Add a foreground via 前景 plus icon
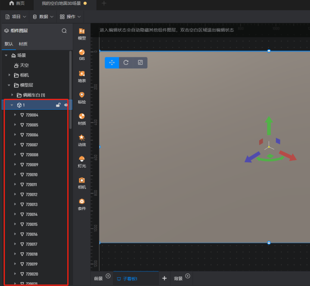 108,276
